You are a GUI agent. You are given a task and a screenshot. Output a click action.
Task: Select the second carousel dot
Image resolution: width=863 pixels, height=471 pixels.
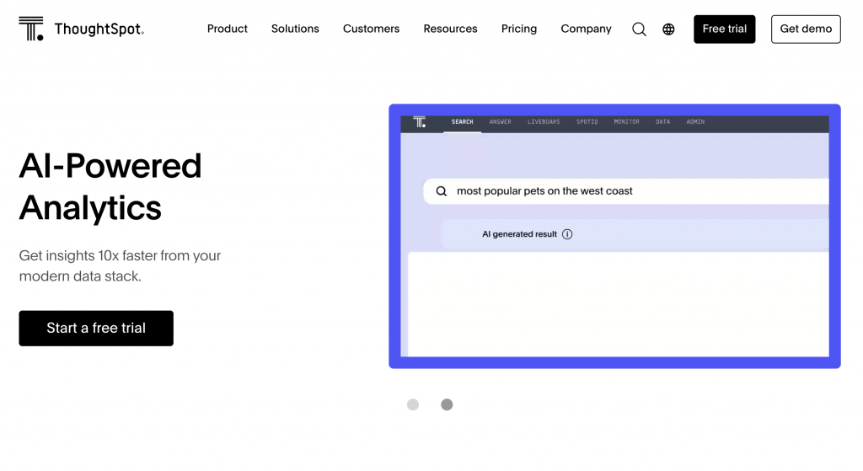pyautogui.click(x=447, y=404)
